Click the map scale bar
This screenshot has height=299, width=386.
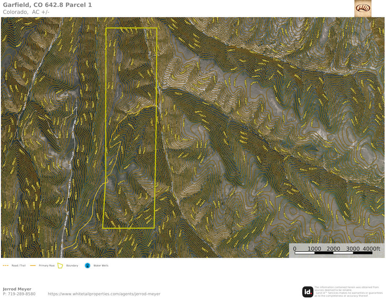point(334,253)
